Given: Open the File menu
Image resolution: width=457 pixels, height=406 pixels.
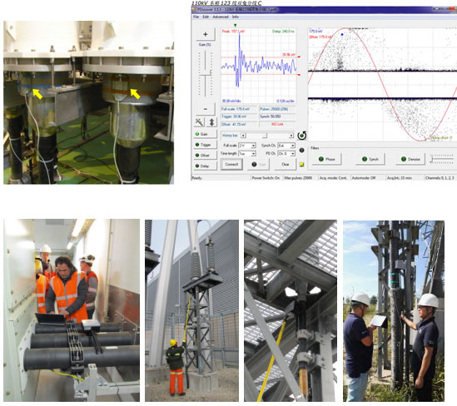Looking at the screenshot, I should coord(196,17).
